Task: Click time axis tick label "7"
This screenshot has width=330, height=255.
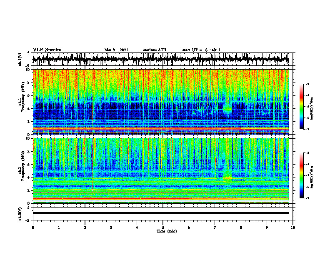Action: (215, 227)
